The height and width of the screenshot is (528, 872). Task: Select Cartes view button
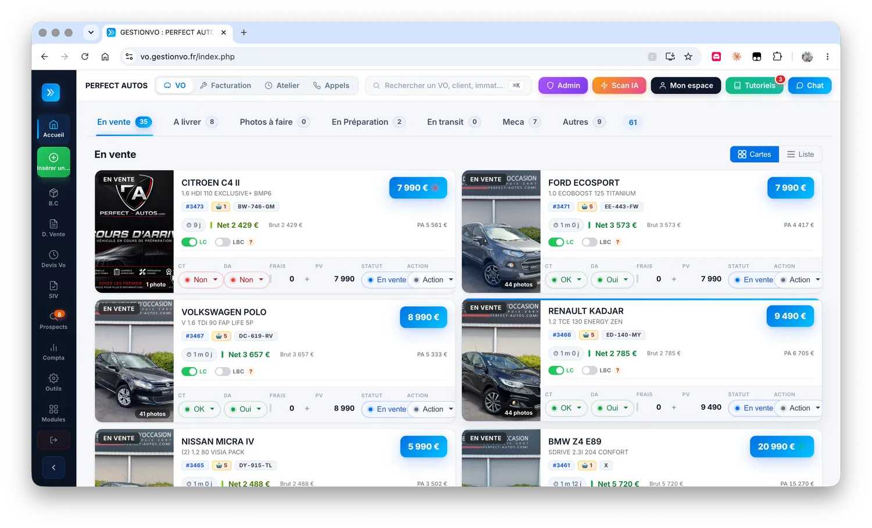(754, 155)
